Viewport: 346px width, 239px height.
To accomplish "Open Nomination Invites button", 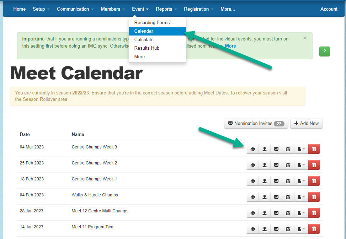I will (x=256, y=124).
